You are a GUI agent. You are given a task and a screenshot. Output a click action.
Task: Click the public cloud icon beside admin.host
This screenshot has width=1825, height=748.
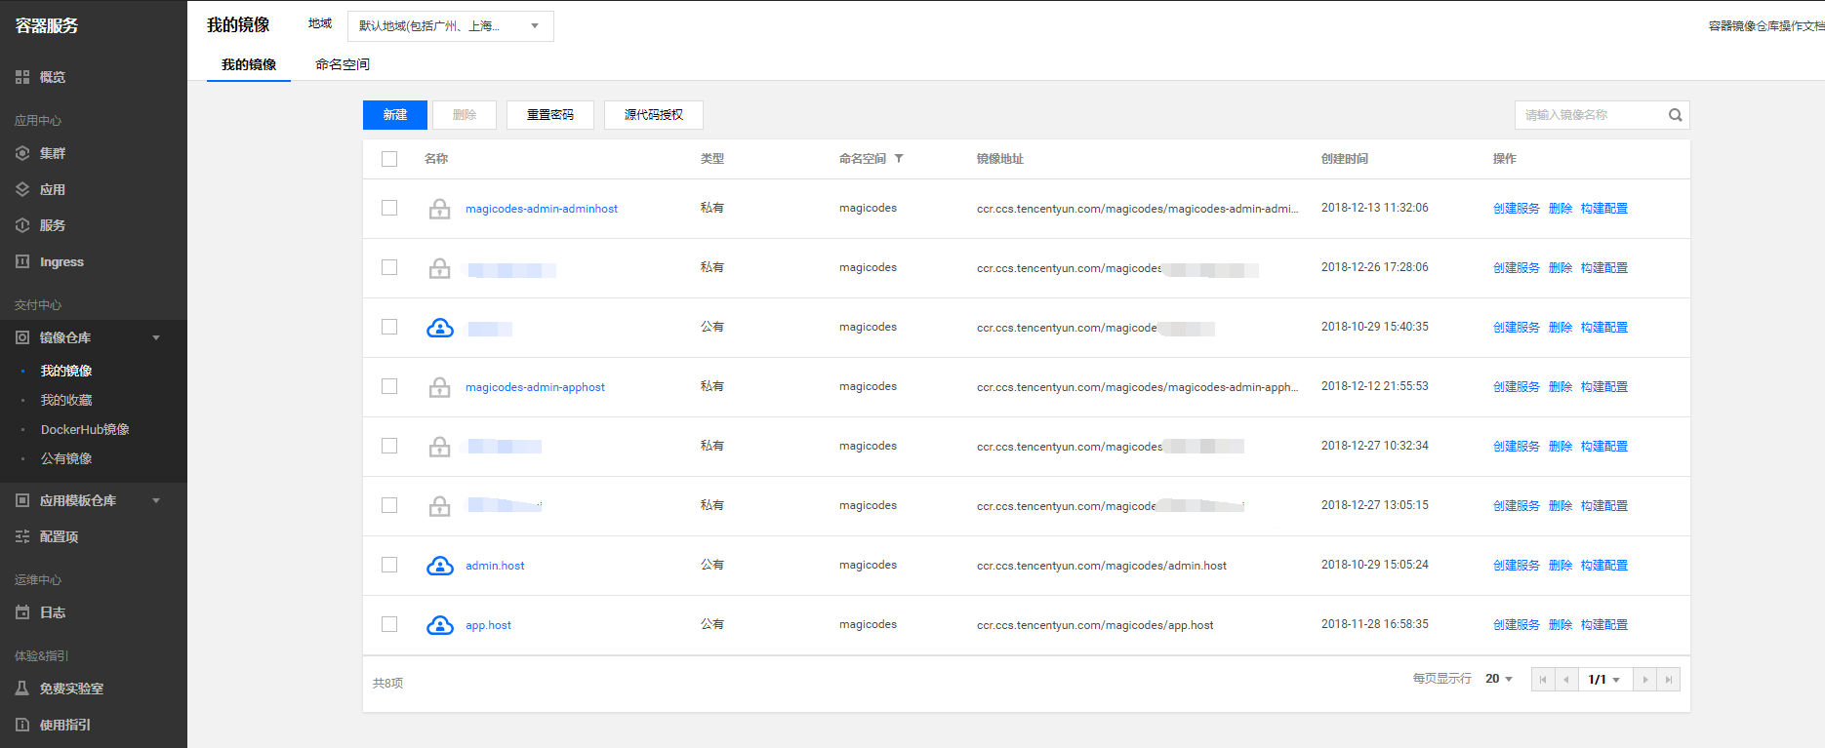coord(440,566)
